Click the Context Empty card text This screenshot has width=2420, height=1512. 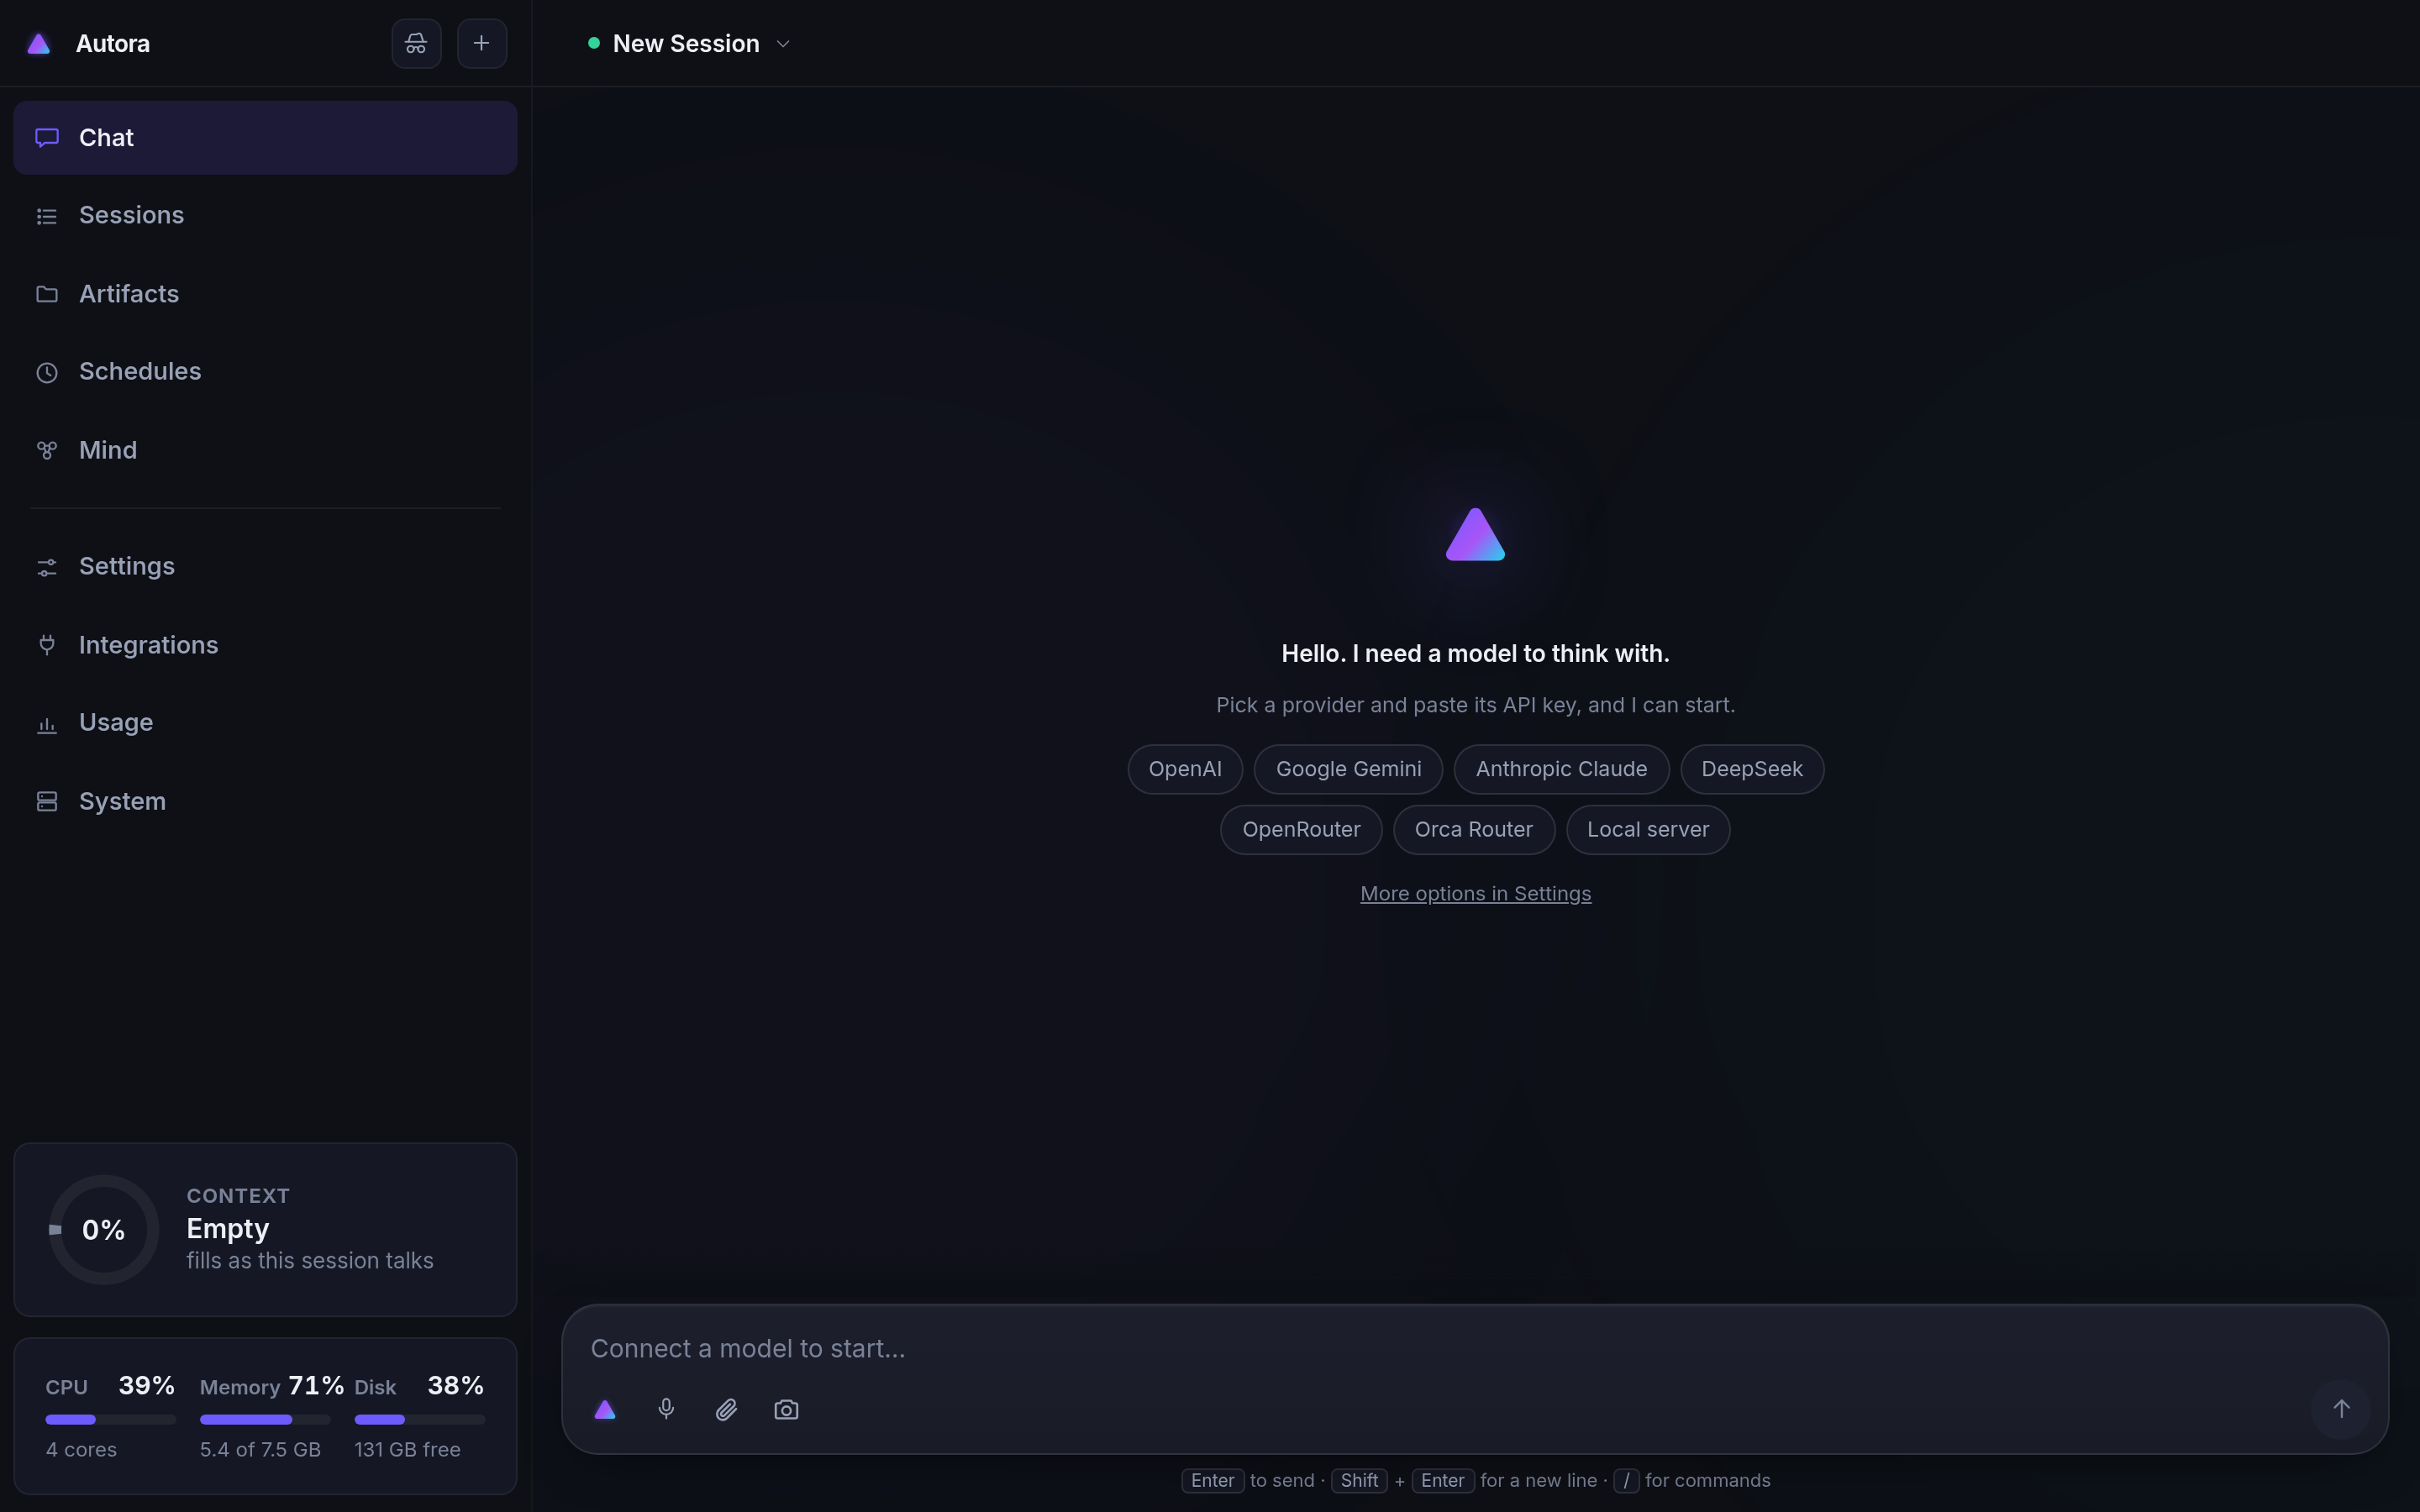(x=228, y=1229)
